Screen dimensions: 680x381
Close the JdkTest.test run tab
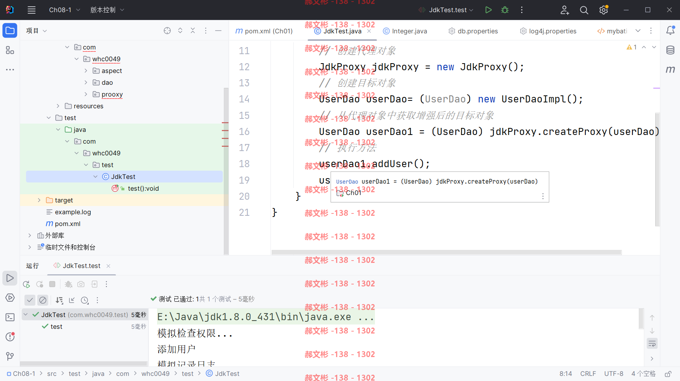[108, 266]
